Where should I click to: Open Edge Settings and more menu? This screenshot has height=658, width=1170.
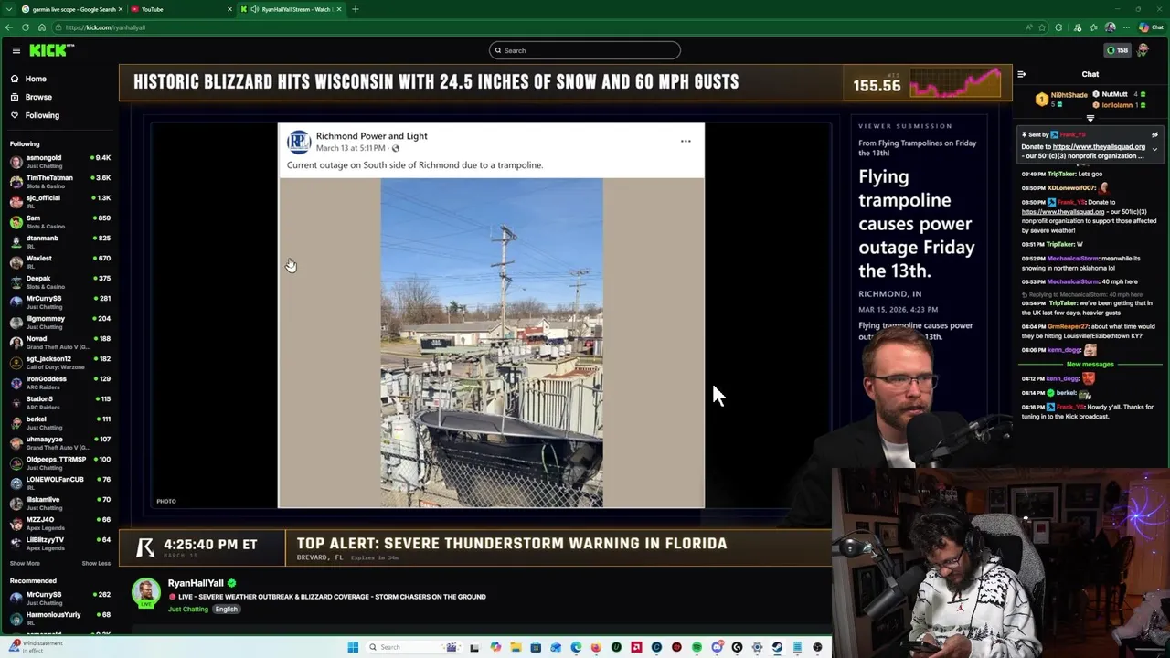tap(1126, 27)
